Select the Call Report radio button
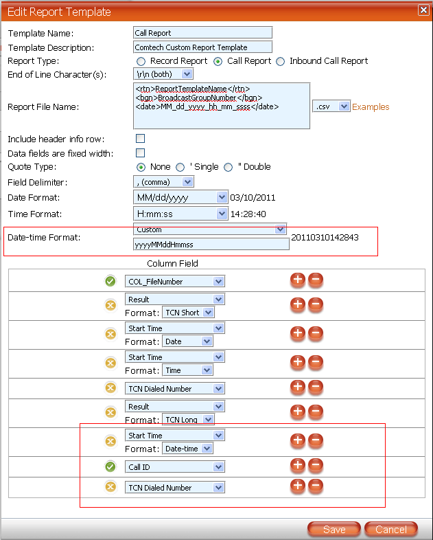The image size is (433, 540). pos(218,62)
